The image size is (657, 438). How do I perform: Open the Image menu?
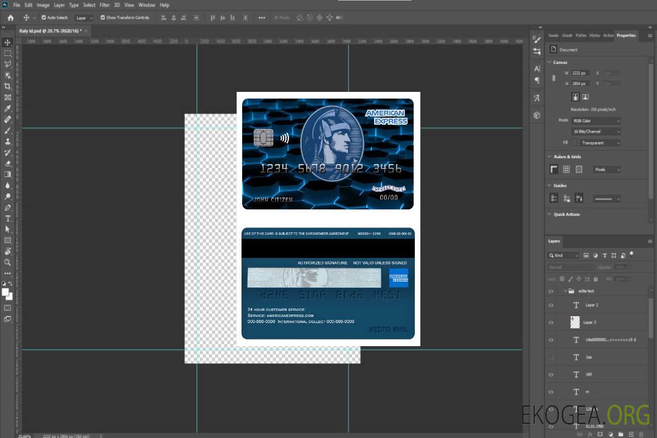43,5
